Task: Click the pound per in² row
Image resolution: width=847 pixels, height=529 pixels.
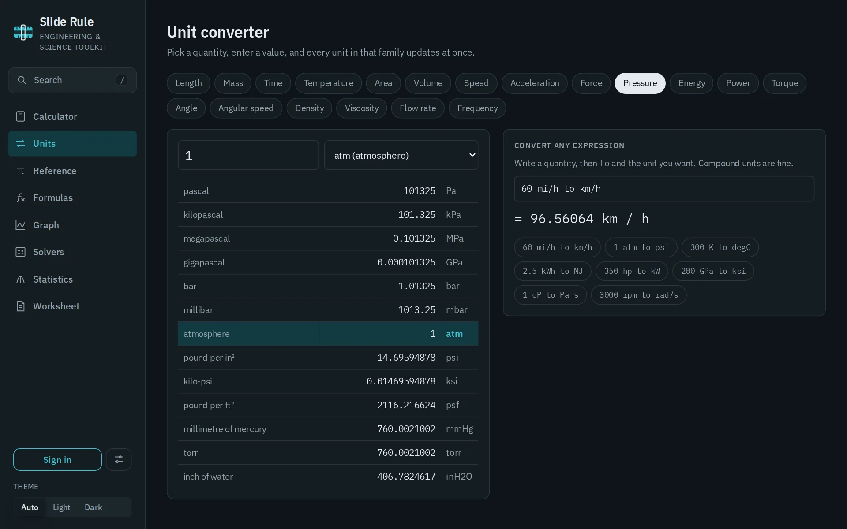Action: tap(328, 358)
